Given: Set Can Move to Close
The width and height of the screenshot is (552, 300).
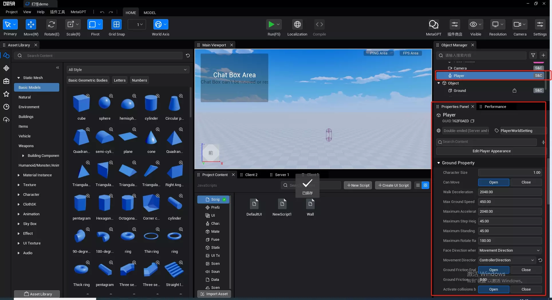Looking at the screenshot, I should [x=526, y=182].
